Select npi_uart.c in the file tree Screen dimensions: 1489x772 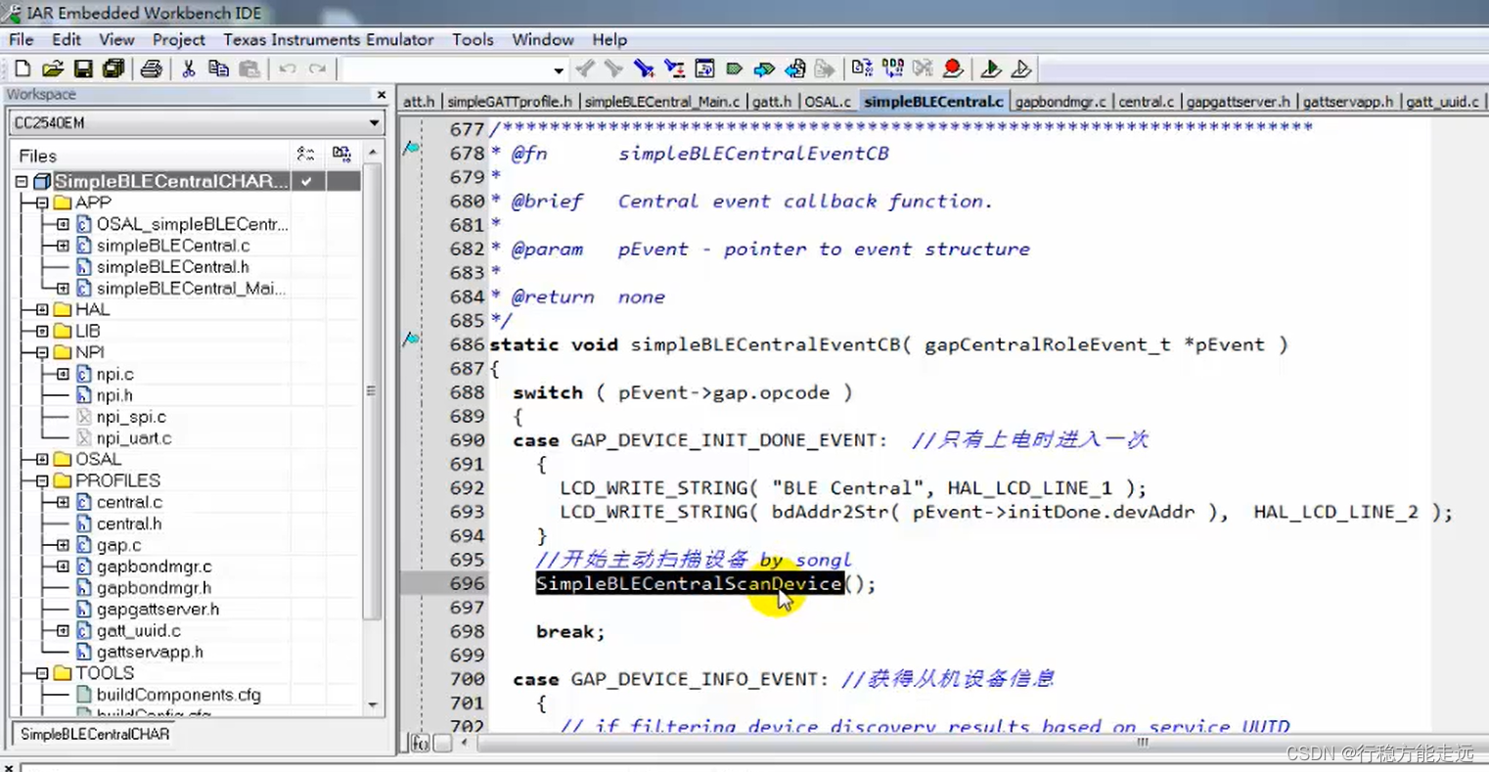[134, 438]
